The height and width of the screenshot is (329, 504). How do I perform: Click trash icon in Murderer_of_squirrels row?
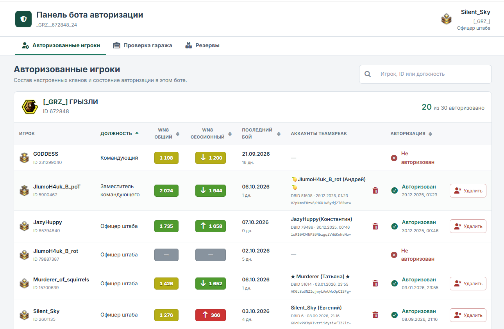375,283
